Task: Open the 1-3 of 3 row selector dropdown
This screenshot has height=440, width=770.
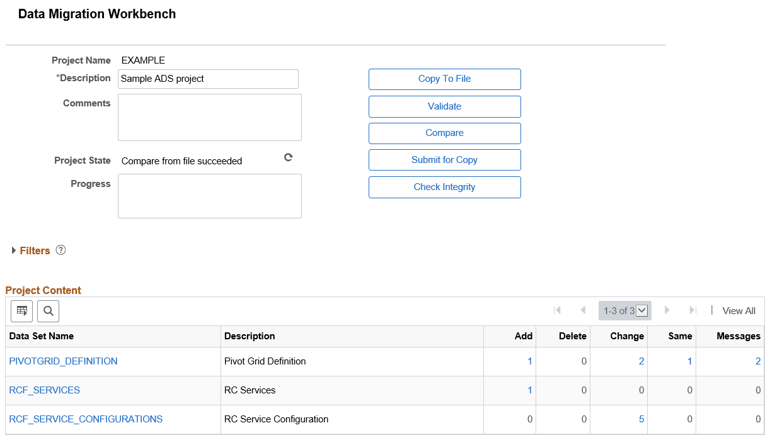Action: [641, 310]
